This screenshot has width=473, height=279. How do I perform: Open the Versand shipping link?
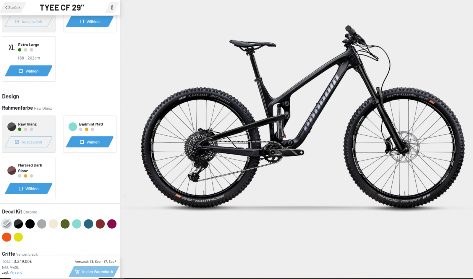(x=16, y=273)
